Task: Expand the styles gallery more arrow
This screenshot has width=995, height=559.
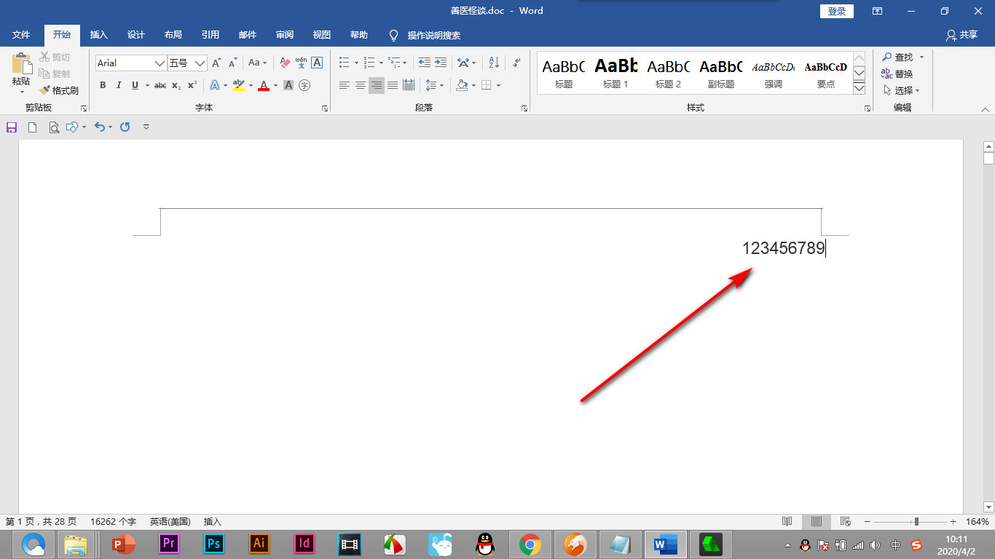Action: coord(859,88)
